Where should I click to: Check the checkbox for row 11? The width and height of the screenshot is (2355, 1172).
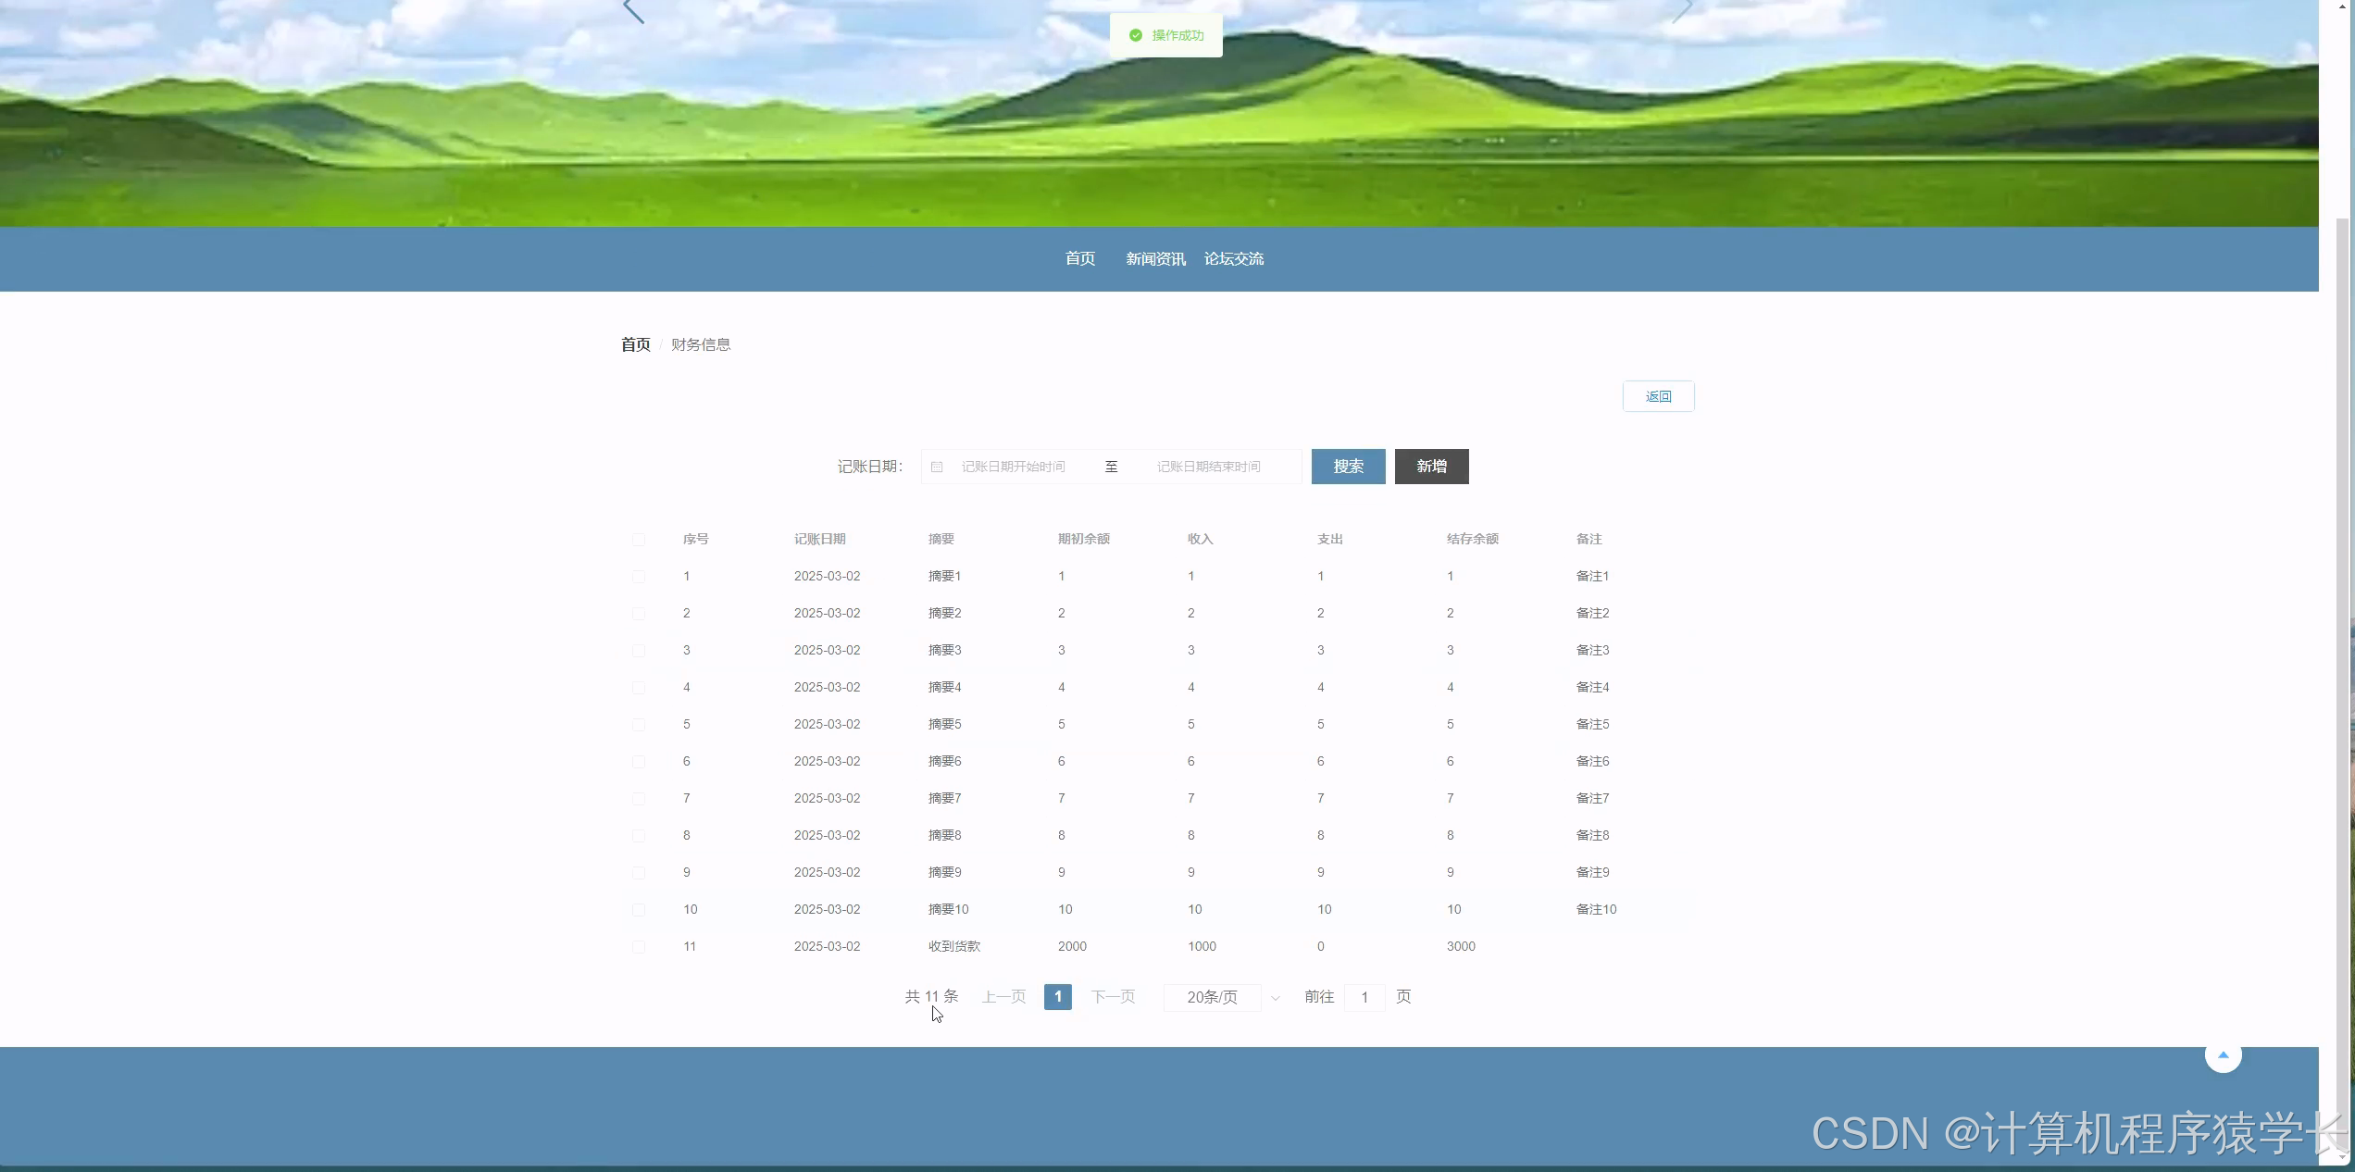tap(639, 947)
